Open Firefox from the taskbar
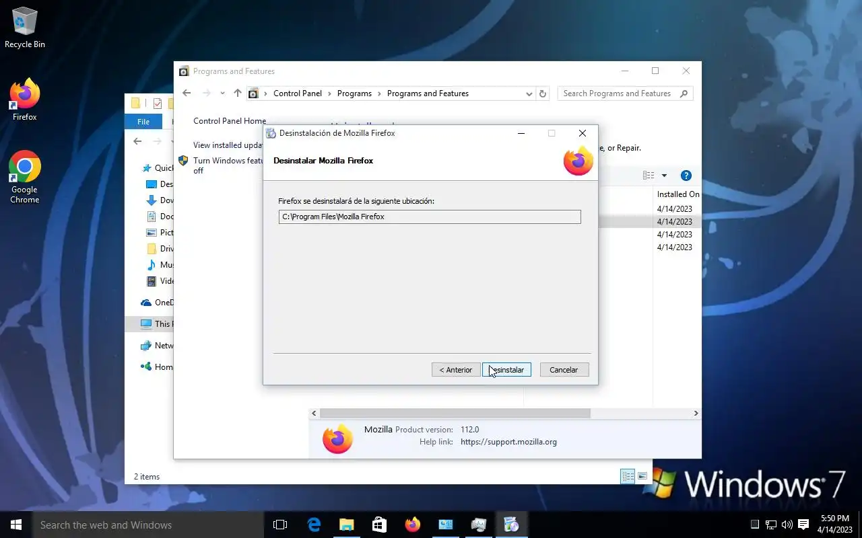The width and height of the screenshot is (862, 538). pyautogui.click(x=412, y=525)
